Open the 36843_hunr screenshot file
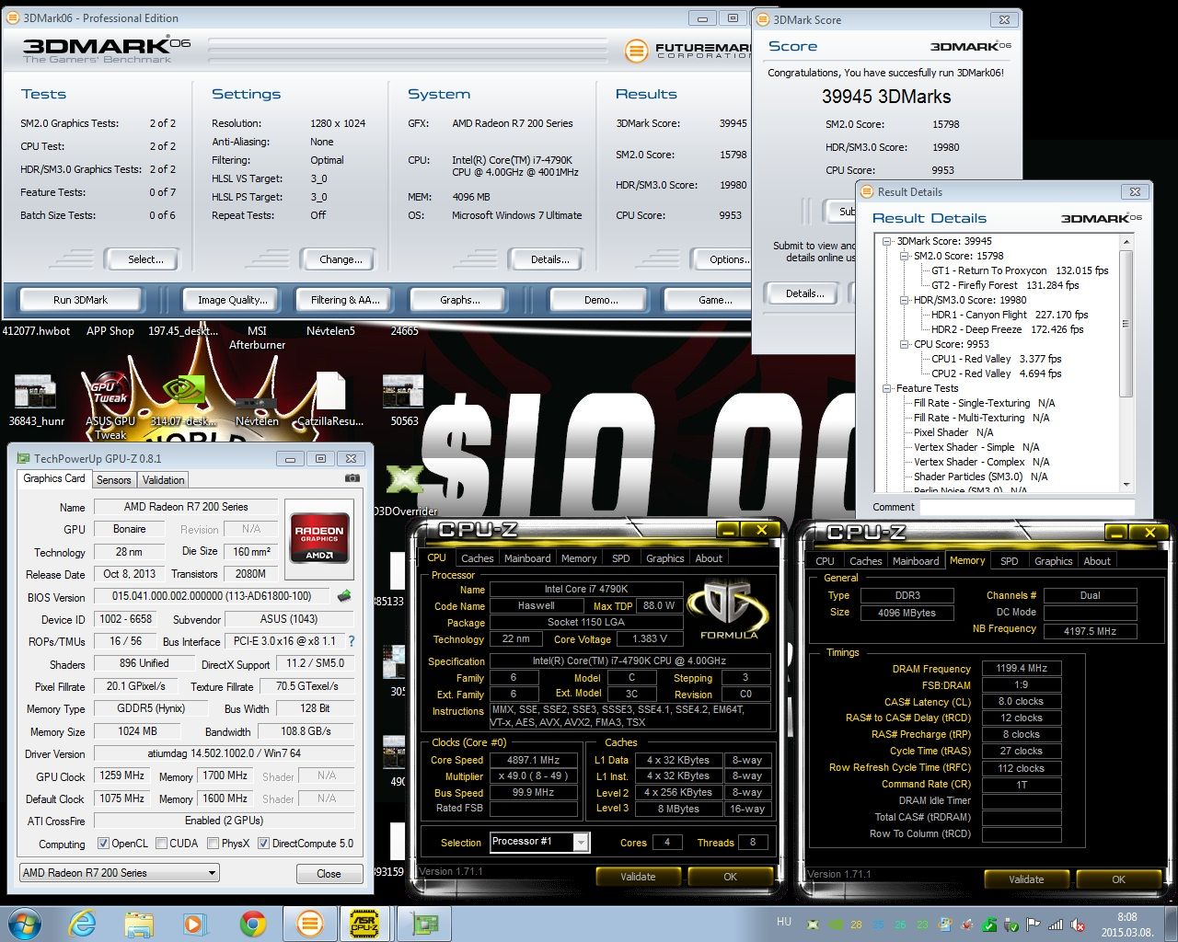Viewport: 1178px width, 942px height. point(37,401)
